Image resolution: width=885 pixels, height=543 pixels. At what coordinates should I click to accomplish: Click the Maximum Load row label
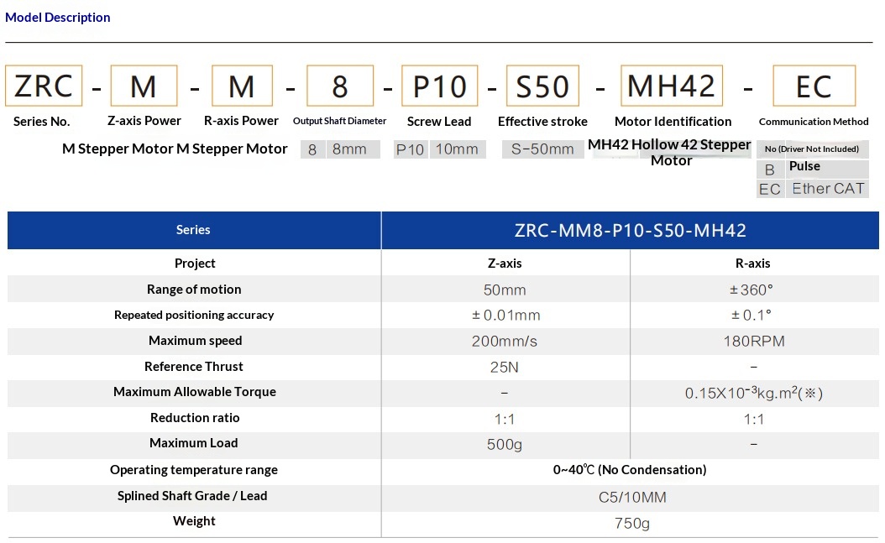pos(194,443)
